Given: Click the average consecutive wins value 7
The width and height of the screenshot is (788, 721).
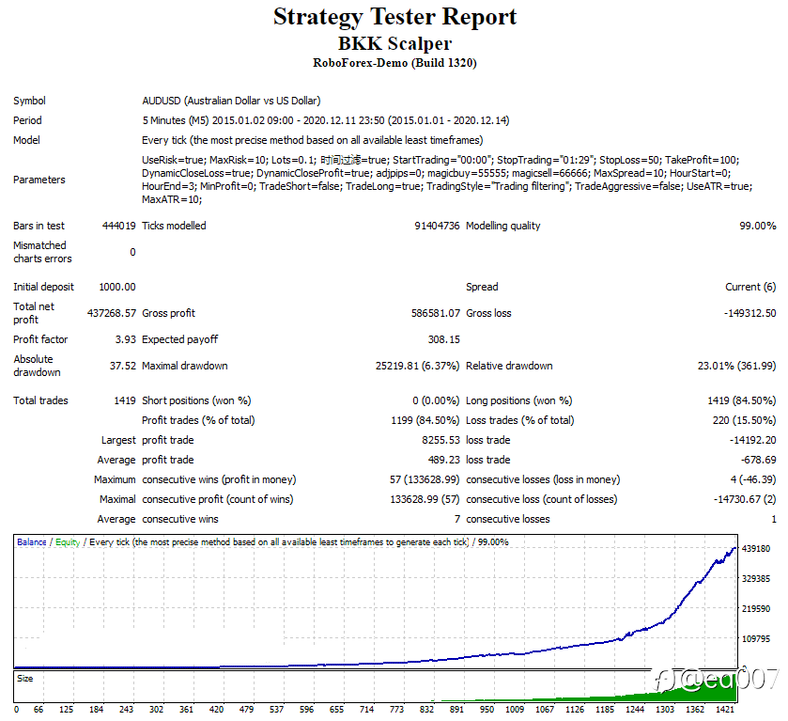Looking at the screenshot, I should click(x=456, y=519).
